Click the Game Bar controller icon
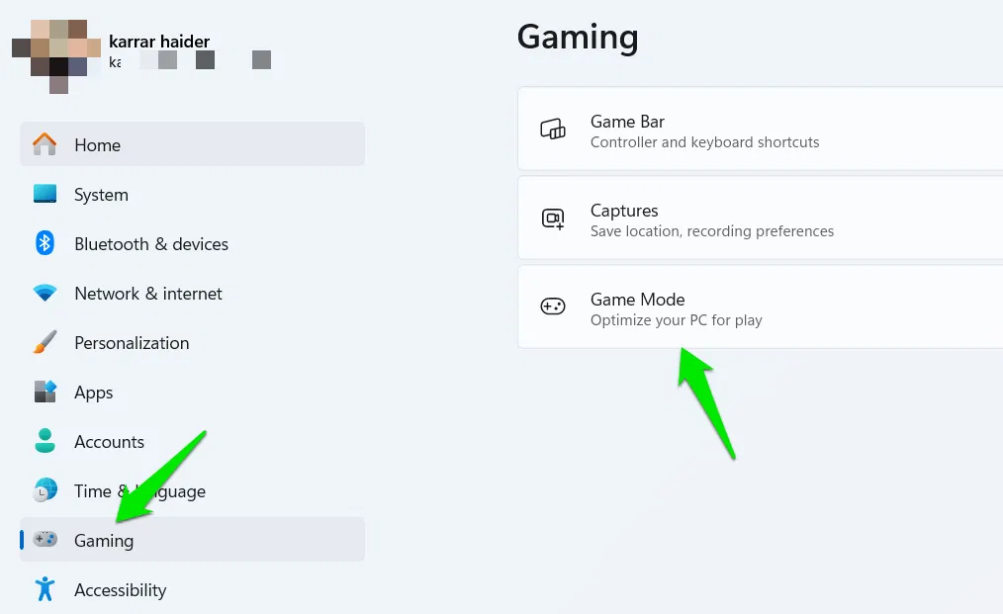The image size is (1003, 614). [553, 130]
